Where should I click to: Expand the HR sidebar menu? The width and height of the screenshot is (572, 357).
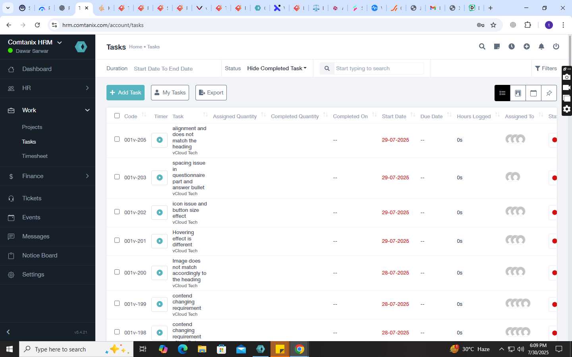(x=48, y=88)
